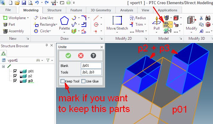Save with the floppy disk icon
Image resolution: width=213 pixels, height=124 pixels.
click(24, 3)
